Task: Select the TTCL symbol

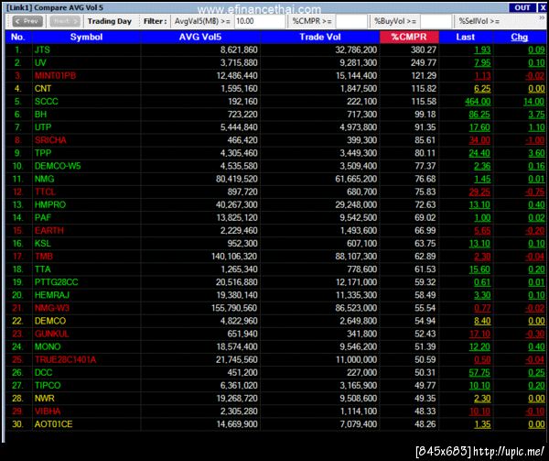Action: coord(45,192)
